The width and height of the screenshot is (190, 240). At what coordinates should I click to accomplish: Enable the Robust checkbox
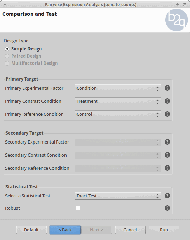[x=78, y=208]
